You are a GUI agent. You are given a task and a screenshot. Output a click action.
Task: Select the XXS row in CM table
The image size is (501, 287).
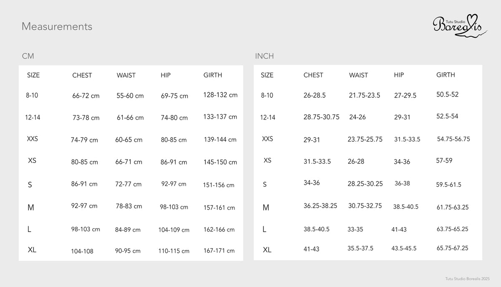(131, 140)
